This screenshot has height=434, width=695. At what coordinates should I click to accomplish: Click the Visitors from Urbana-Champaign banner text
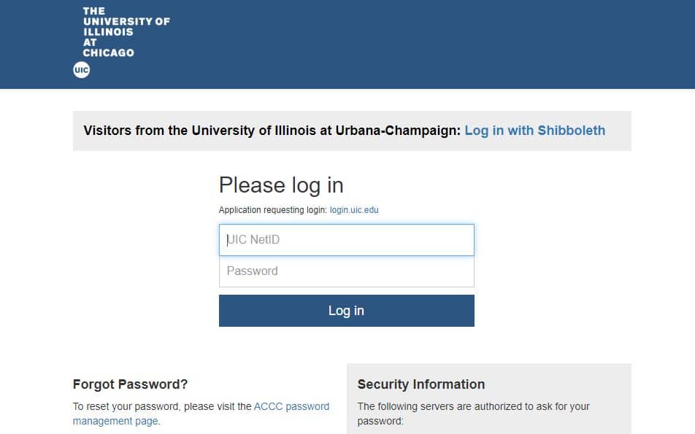tap(272, 130)
